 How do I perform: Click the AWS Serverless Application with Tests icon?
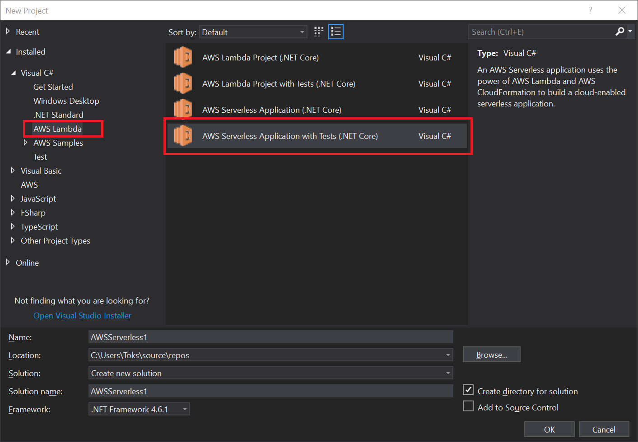(183, 136)
